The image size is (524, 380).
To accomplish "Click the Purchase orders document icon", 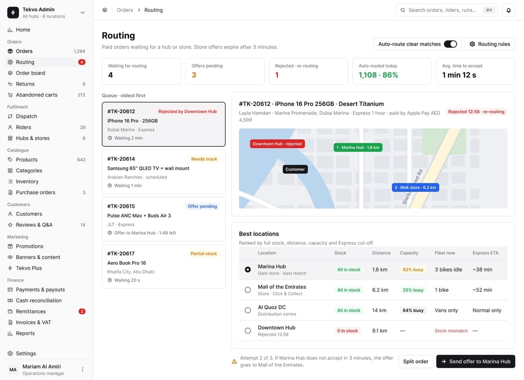I will click(10, 192).
